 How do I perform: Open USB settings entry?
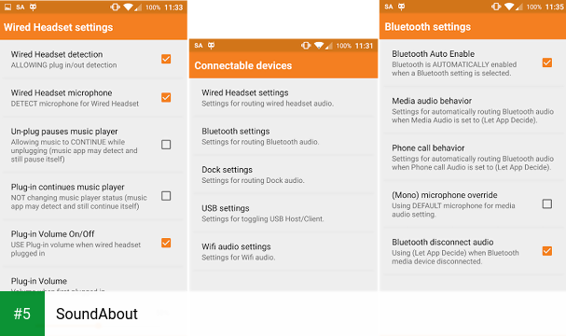coord(283,213)
